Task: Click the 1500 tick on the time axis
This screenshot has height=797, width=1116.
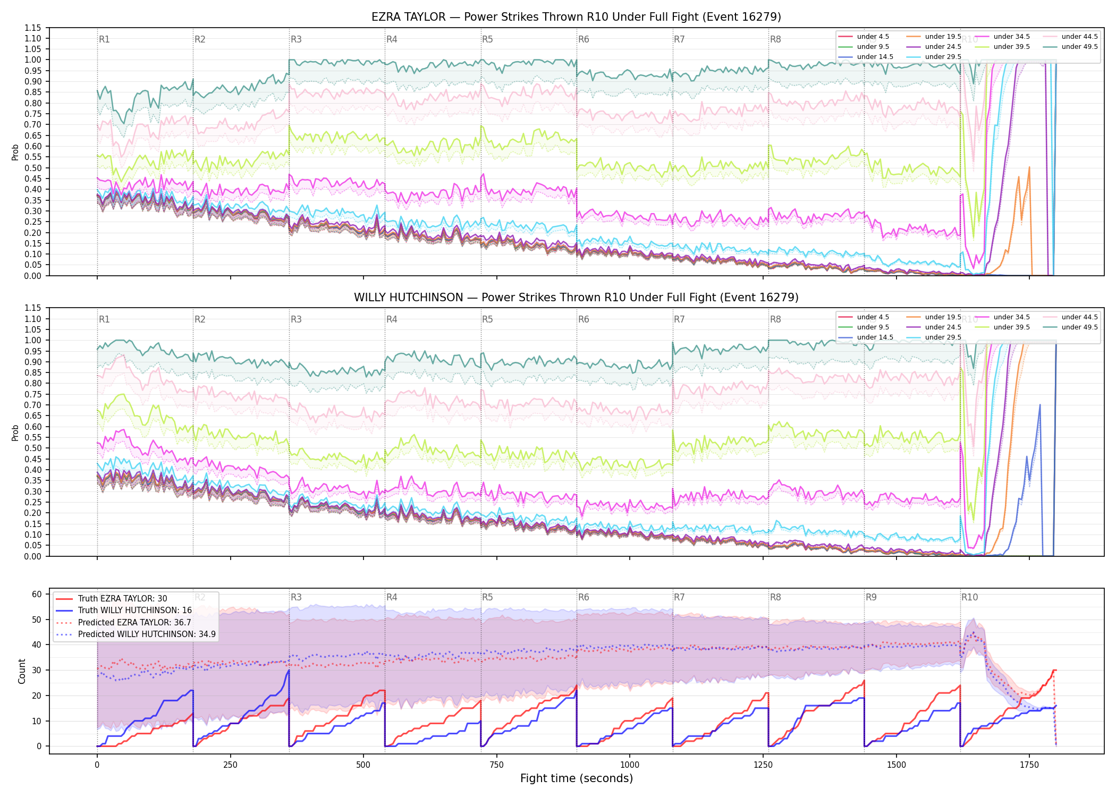Action: [897, 765]
